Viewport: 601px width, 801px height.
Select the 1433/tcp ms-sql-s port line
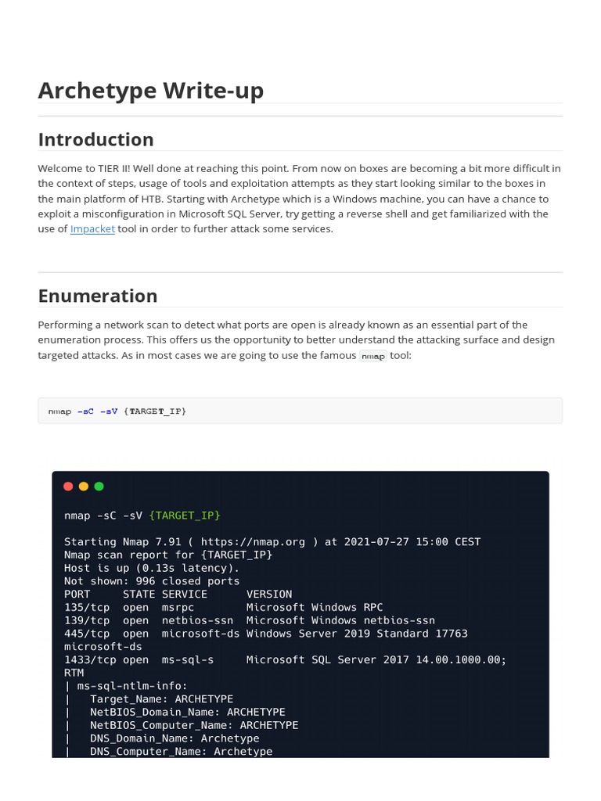point(285,660)
